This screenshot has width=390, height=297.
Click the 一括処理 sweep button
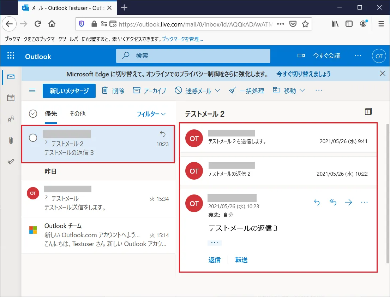tap(246, 91)
